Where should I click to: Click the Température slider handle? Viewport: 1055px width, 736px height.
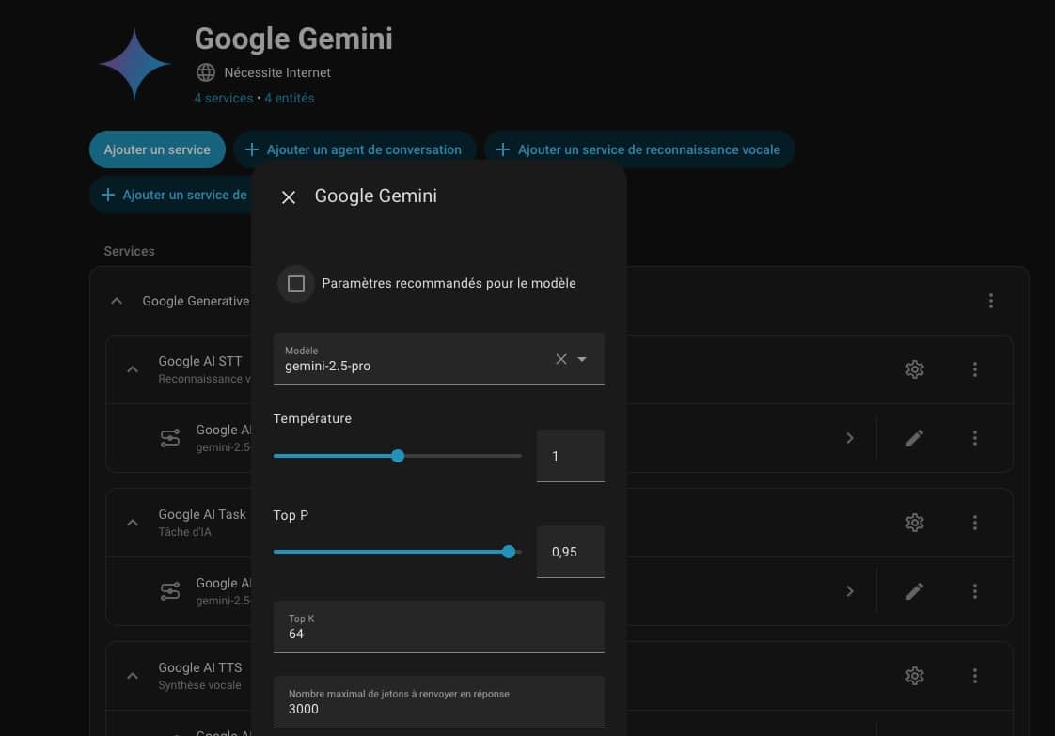tap(398, 456)
